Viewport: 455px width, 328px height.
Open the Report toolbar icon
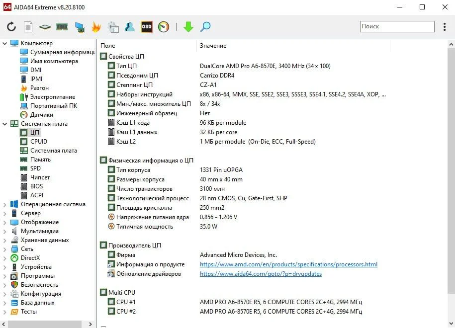pos(28,27)
